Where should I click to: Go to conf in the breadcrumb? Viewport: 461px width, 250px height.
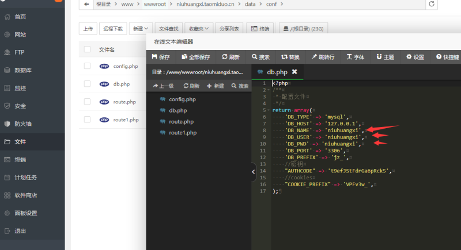click(271, 4)
